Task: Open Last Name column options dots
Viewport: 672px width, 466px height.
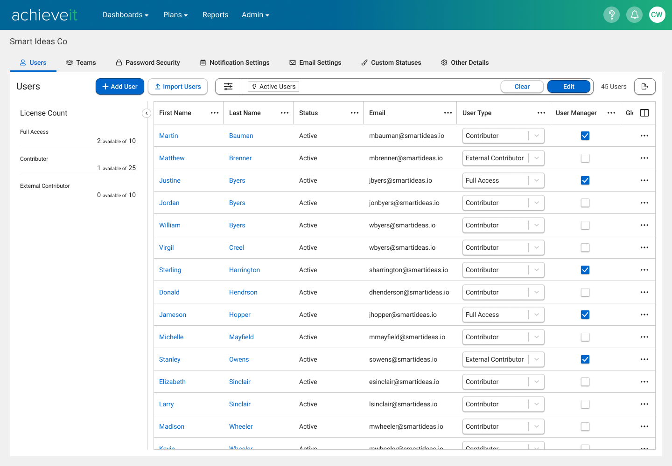Action: click(285, 113)
